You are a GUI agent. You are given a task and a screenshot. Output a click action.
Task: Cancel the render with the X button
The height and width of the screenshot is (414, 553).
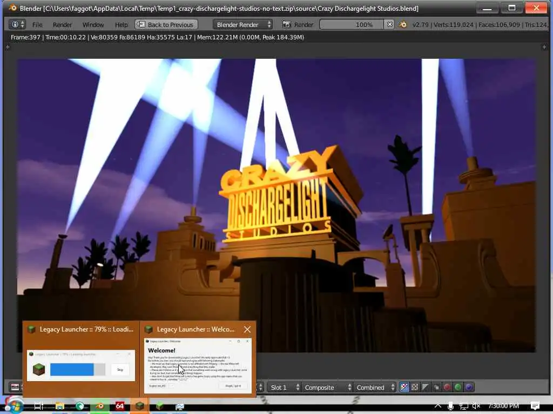(389, 25)
